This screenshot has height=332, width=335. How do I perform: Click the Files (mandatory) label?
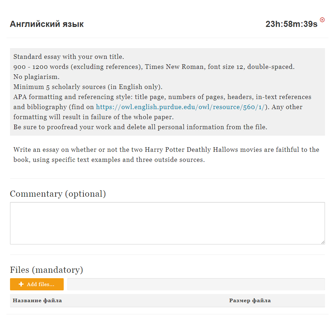(x=47, y=270)
